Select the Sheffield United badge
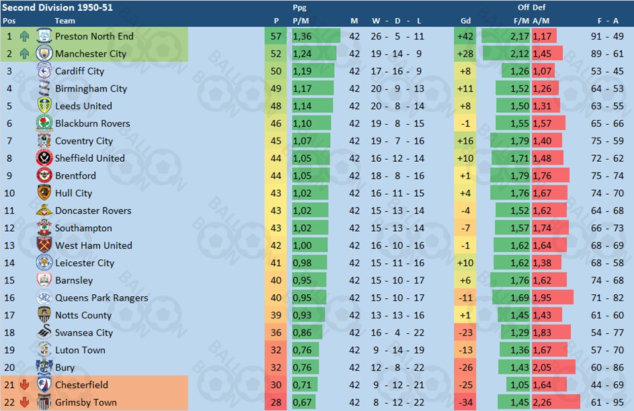 tap(44, 158)
